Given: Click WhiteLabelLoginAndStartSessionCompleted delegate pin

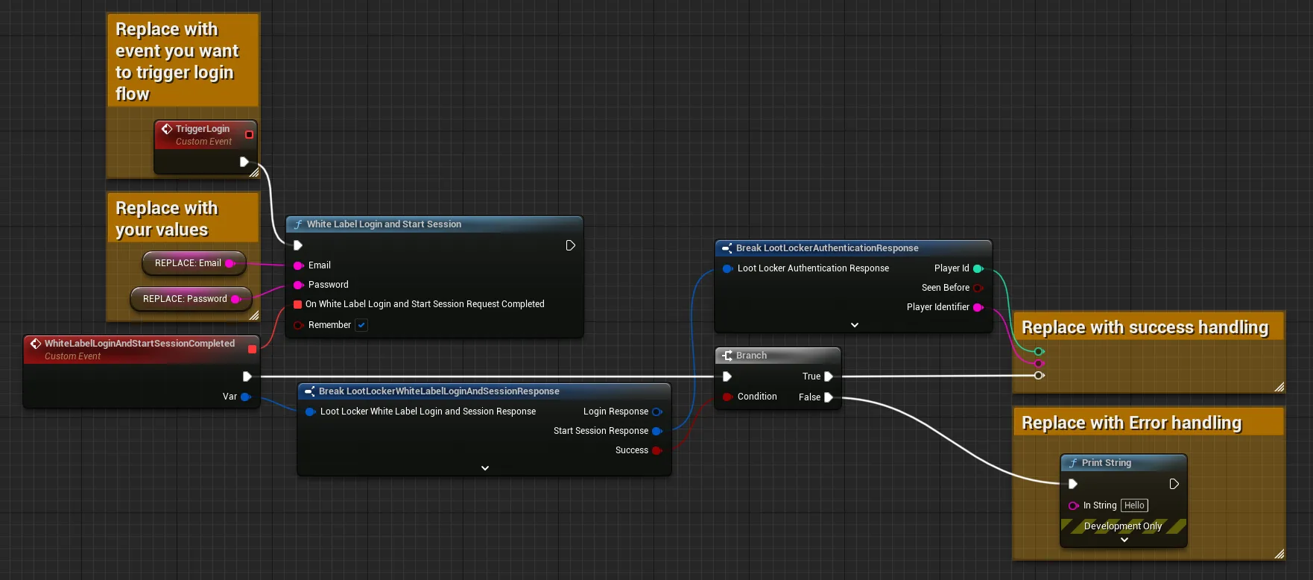Looking at the screenshot, I should coord(252,349).
